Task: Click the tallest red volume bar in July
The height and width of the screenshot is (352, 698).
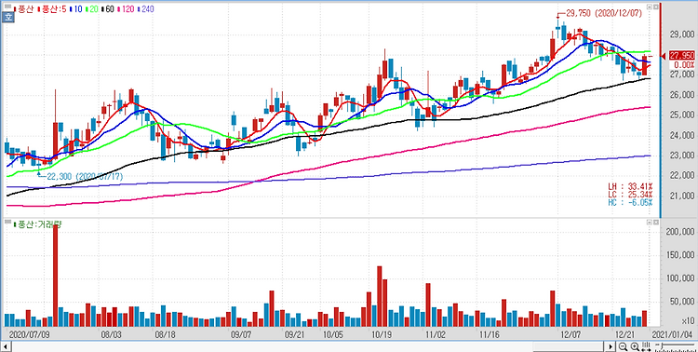Action: click(55, 276)
